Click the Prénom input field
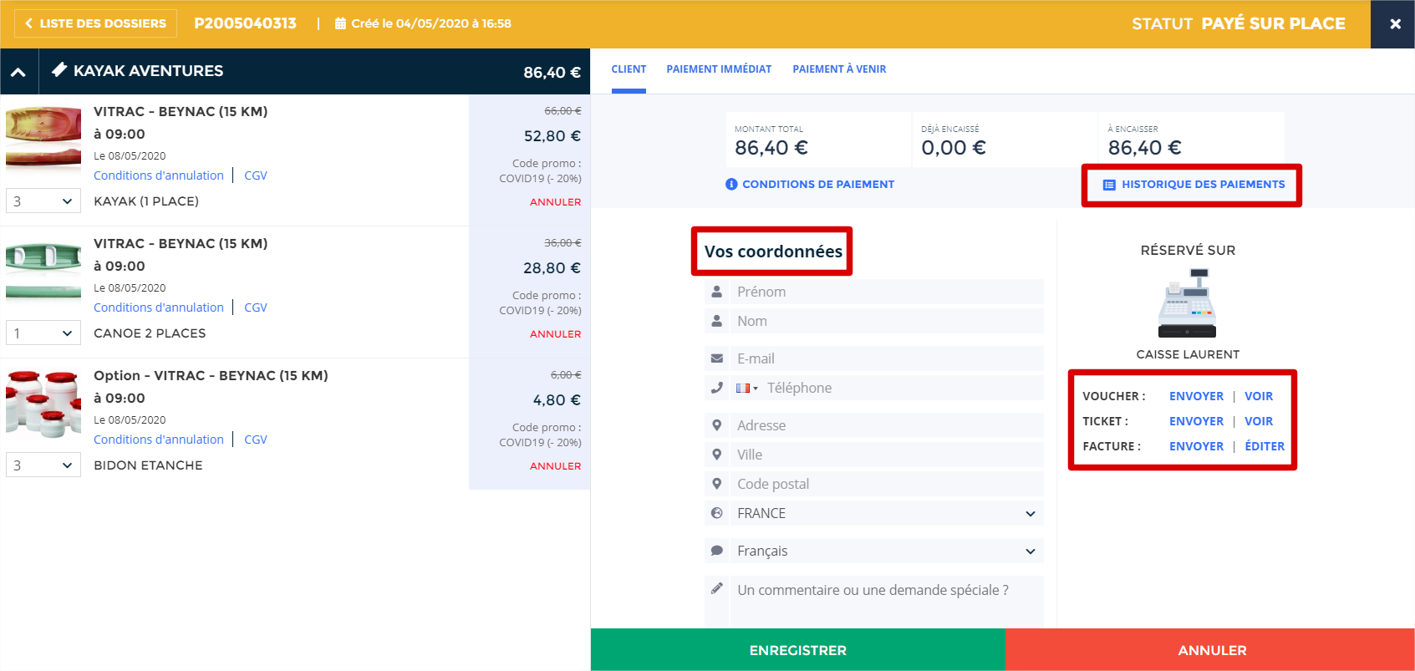This screenshot has width=1415, height=671. [886, 292]
